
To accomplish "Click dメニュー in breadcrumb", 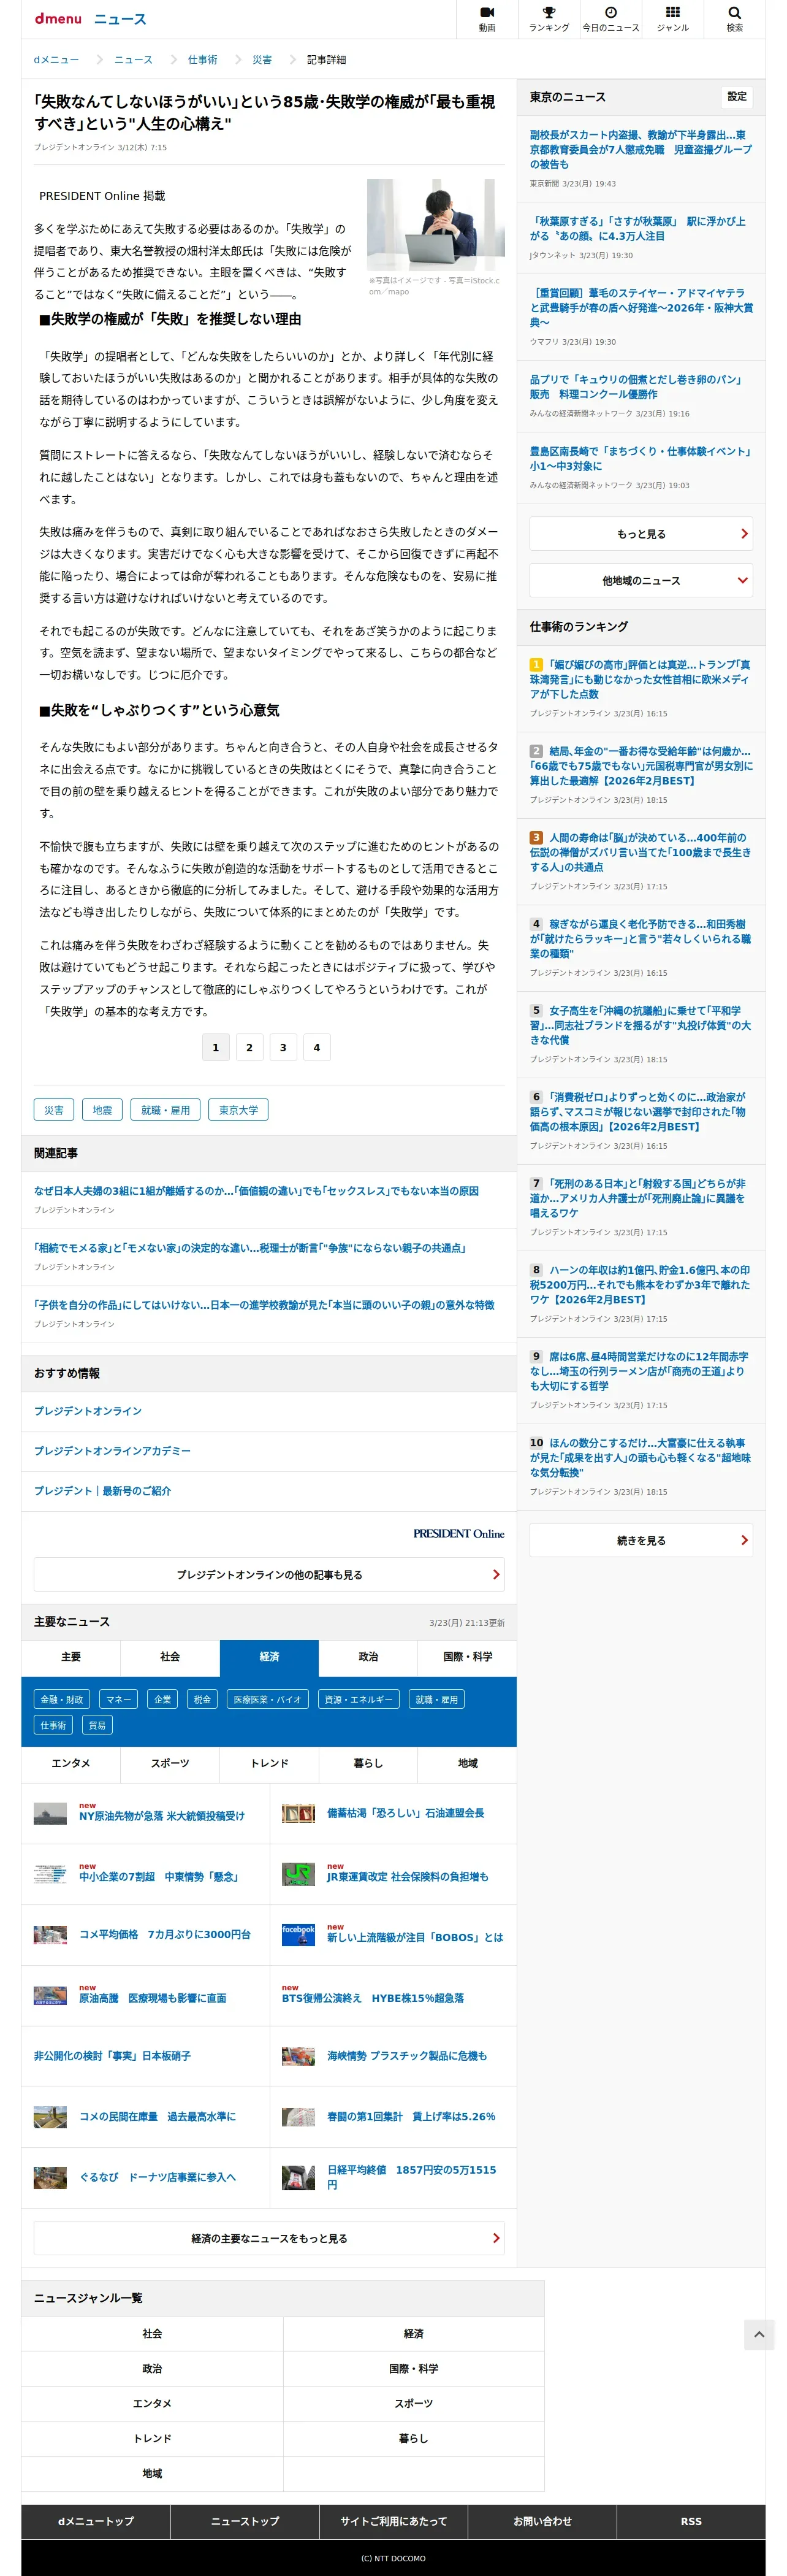I will [x=56, y=60].
